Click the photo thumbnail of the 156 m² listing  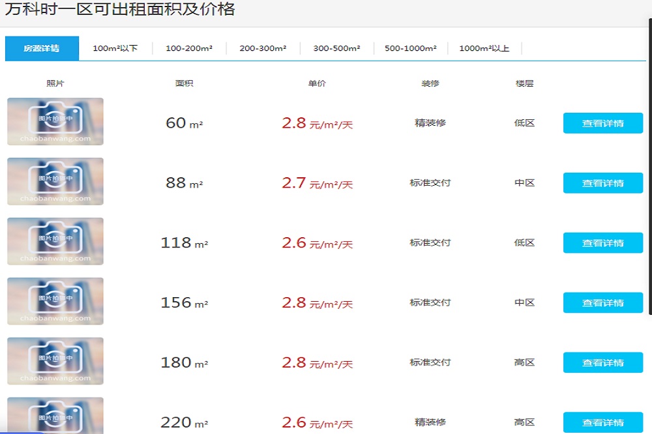(55, 301)
